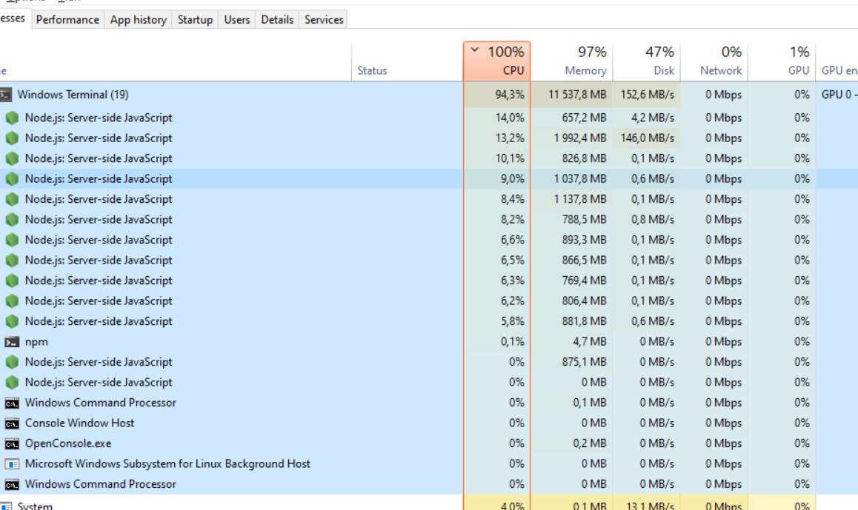
Task: Click the Node.js icon using 1 992,4 MB
Action: pos(12,138)
